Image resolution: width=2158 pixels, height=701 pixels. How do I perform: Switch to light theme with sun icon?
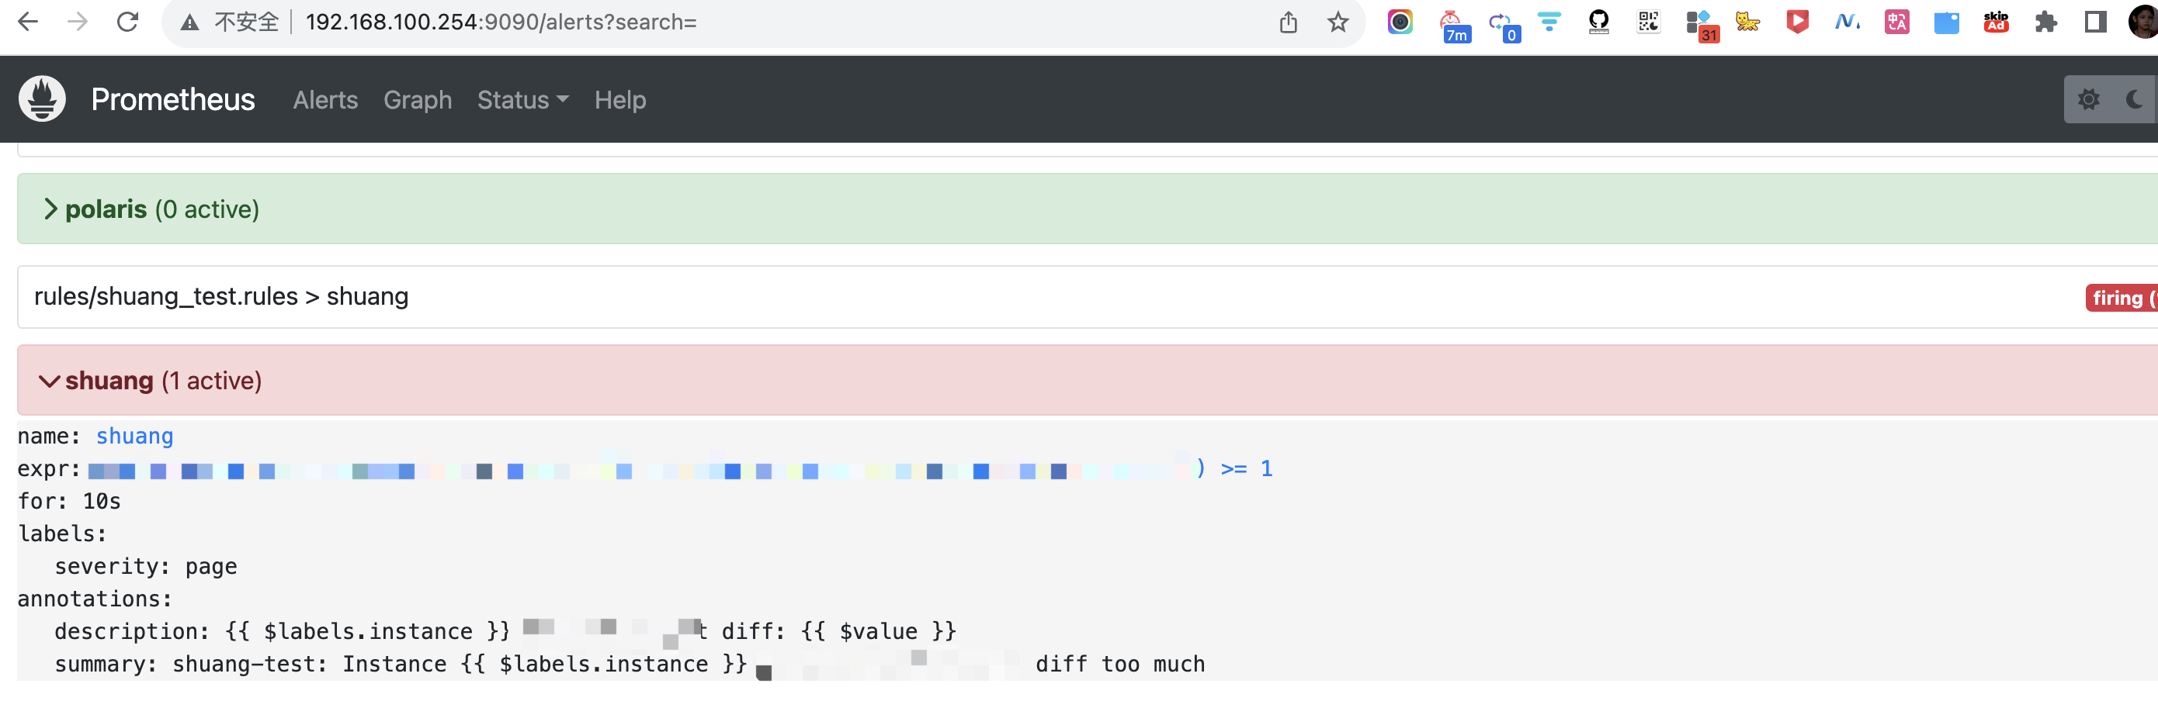(x=2088, y=99)
